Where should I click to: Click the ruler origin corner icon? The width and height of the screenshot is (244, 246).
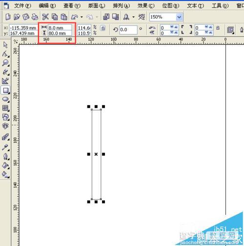tap(16, 41)
